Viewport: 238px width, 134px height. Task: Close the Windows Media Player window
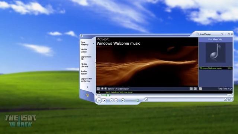(x=232, y=34)
